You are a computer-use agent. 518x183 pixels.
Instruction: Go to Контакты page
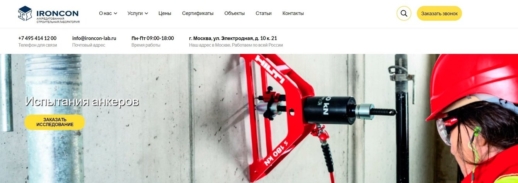pyautogui.click(x=293, y=13)
